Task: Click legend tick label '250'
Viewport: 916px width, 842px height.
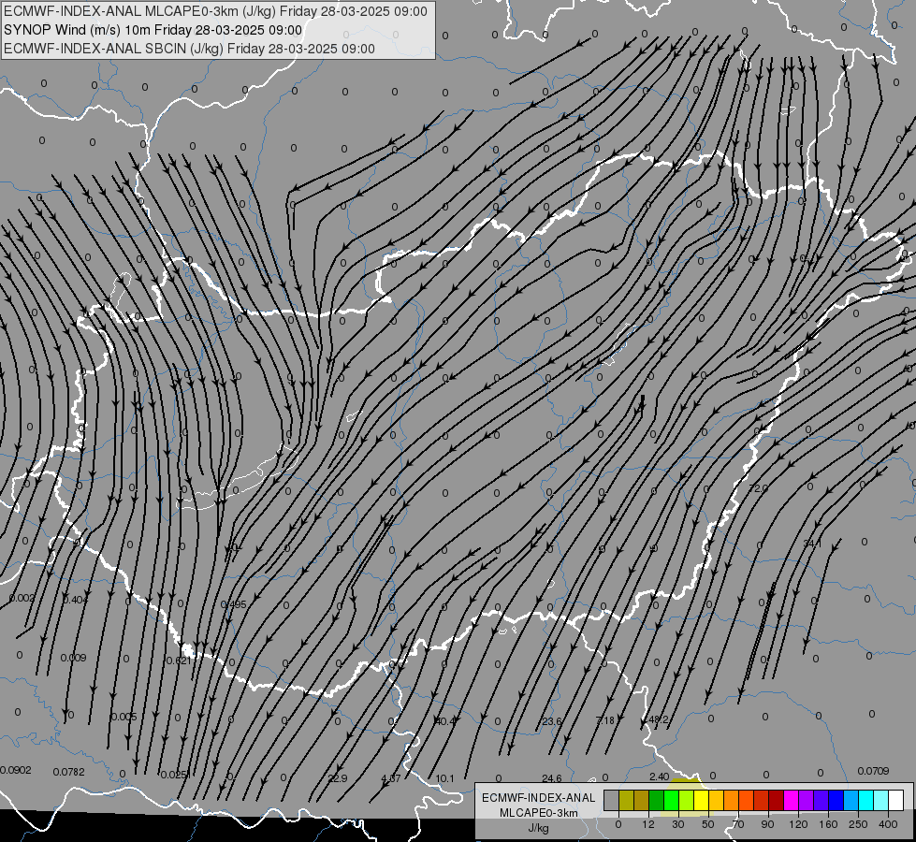Action: [858, 824]
